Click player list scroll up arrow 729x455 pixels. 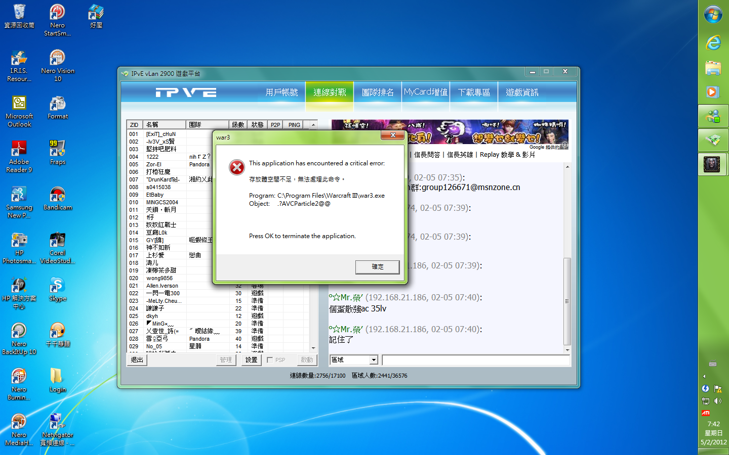pos(313,125)
